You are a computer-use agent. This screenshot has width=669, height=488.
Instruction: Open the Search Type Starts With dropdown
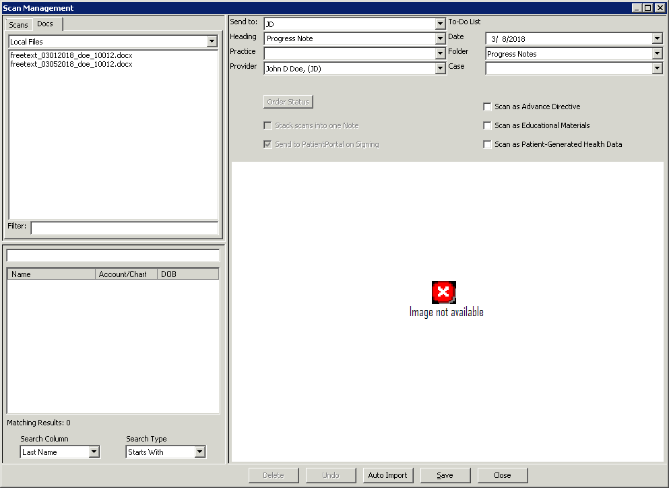click(x=200, y=452)
